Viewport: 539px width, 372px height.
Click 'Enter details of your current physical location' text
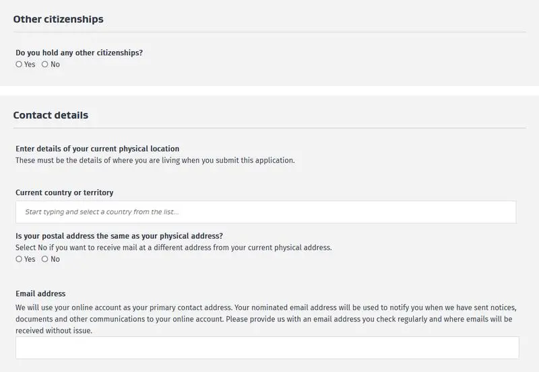[x=97, y=149]
